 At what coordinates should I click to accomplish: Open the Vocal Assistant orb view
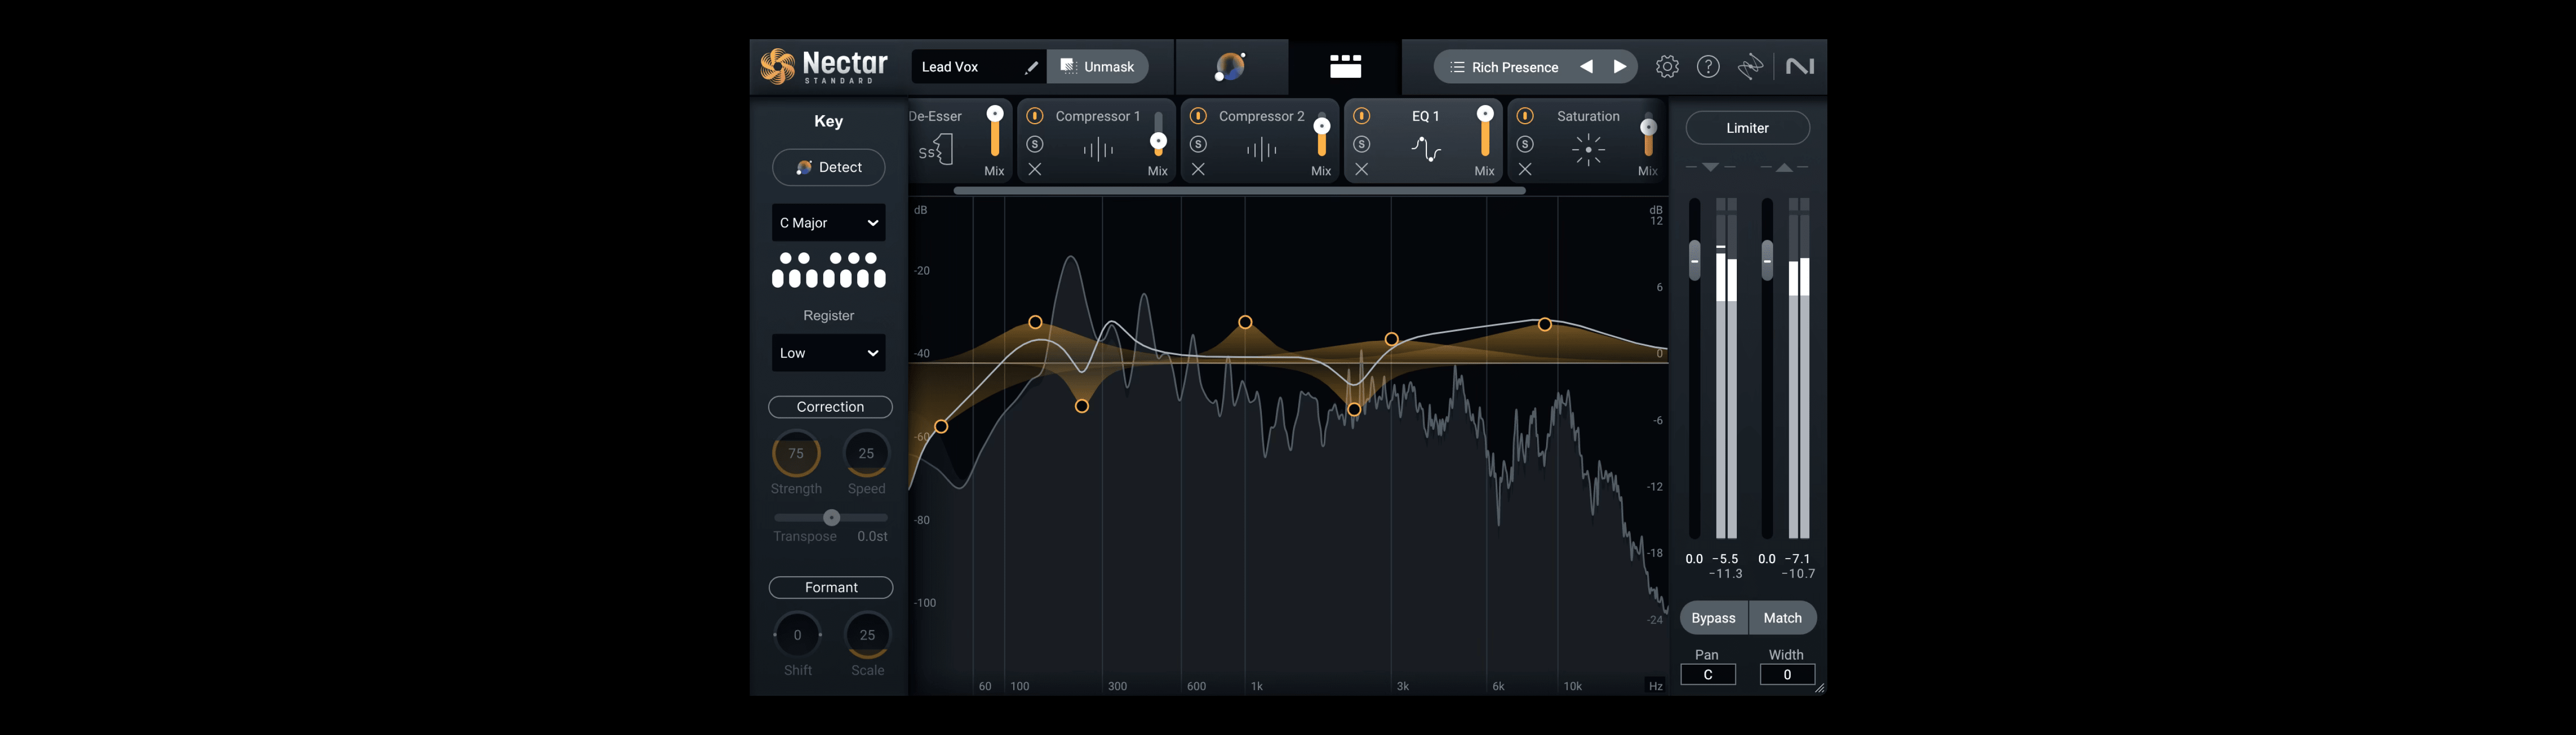1231,67
